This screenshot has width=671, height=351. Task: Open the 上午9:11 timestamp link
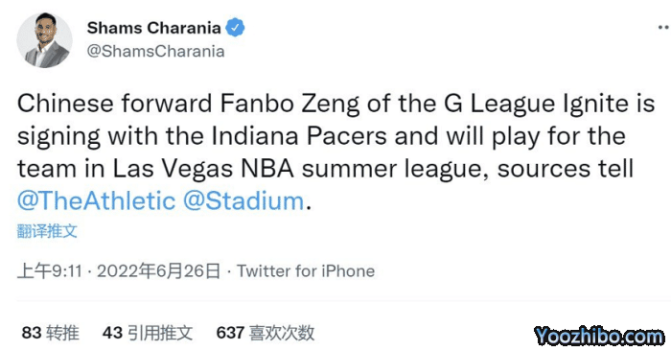tap(50, 271)
